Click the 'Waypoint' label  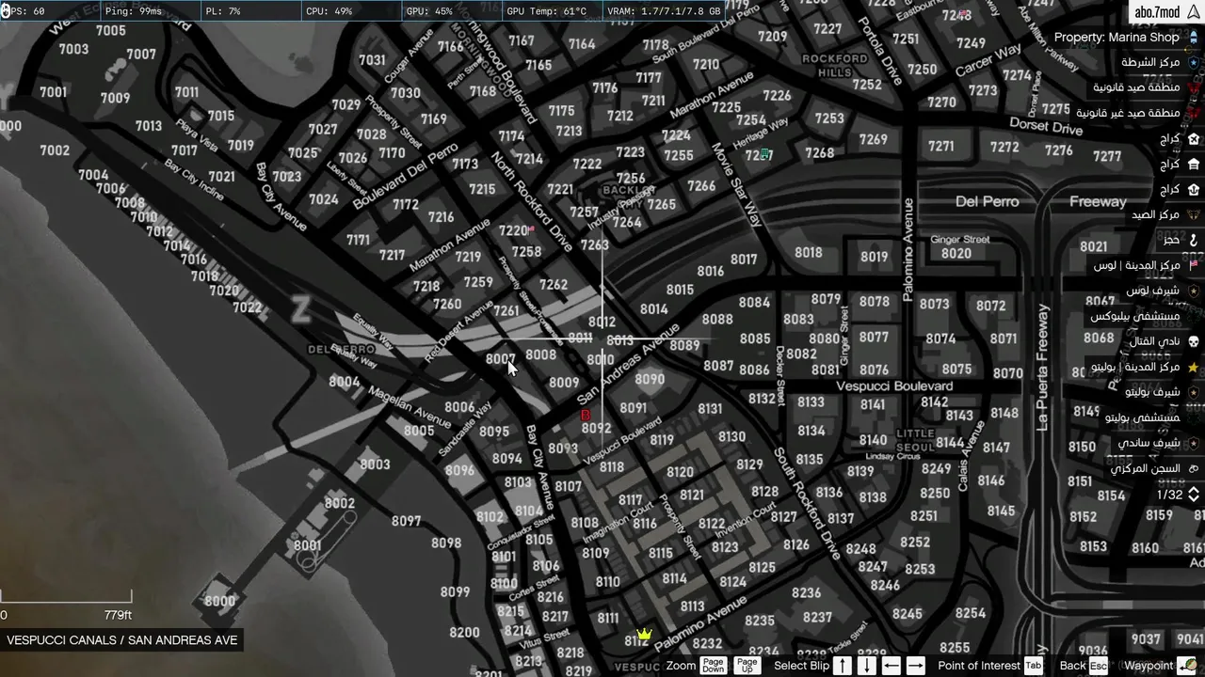(x=1149, y=666)
